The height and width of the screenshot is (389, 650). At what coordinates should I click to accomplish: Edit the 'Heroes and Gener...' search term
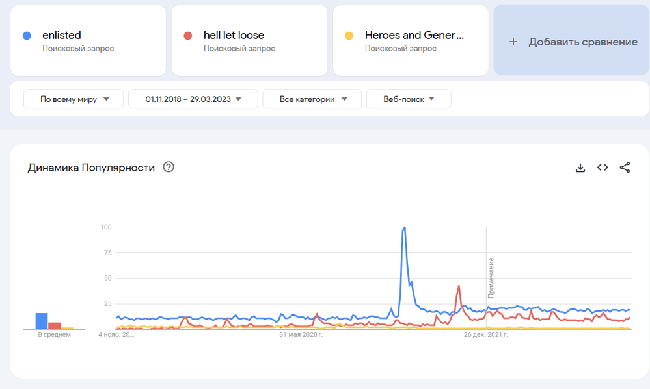(x=414, y=36)
